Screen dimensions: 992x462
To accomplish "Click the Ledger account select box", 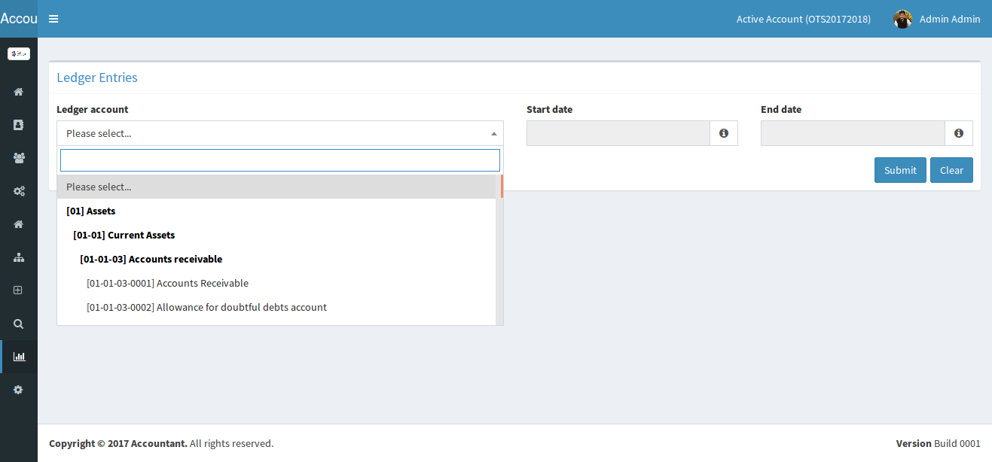I will coord(280,133).
